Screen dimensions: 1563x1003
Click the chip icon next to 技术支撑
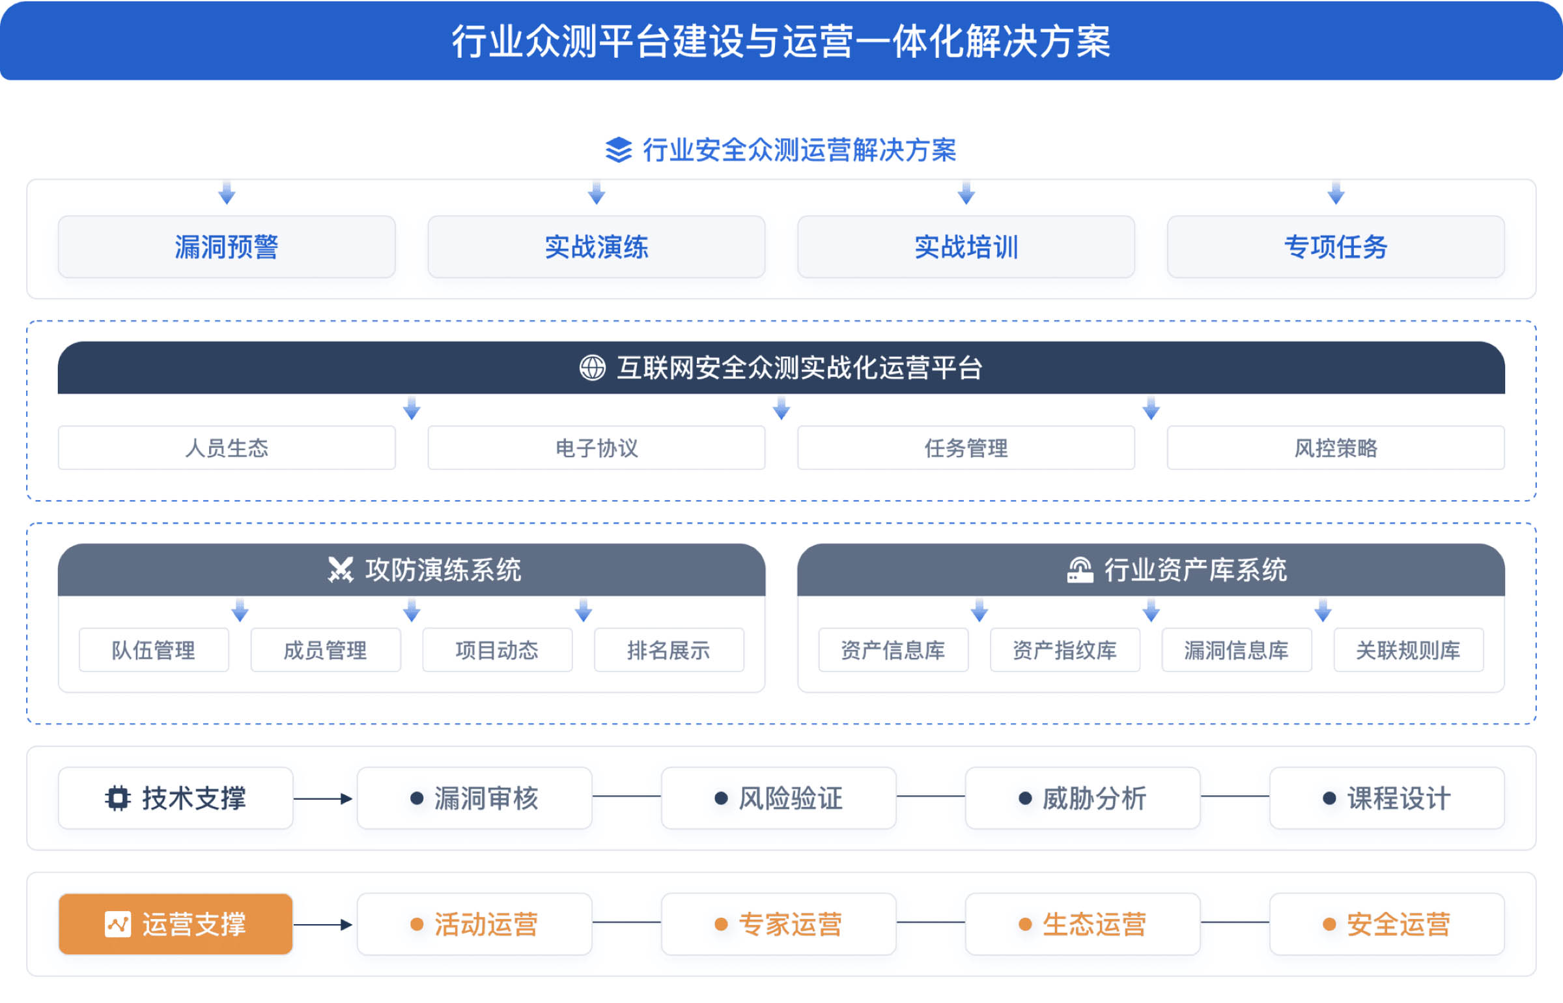pyautogui.click(x=118, y=798)
